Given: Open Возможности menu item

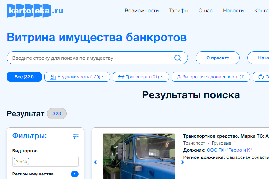Looking at the screenshot, I should tap(142, 11).
